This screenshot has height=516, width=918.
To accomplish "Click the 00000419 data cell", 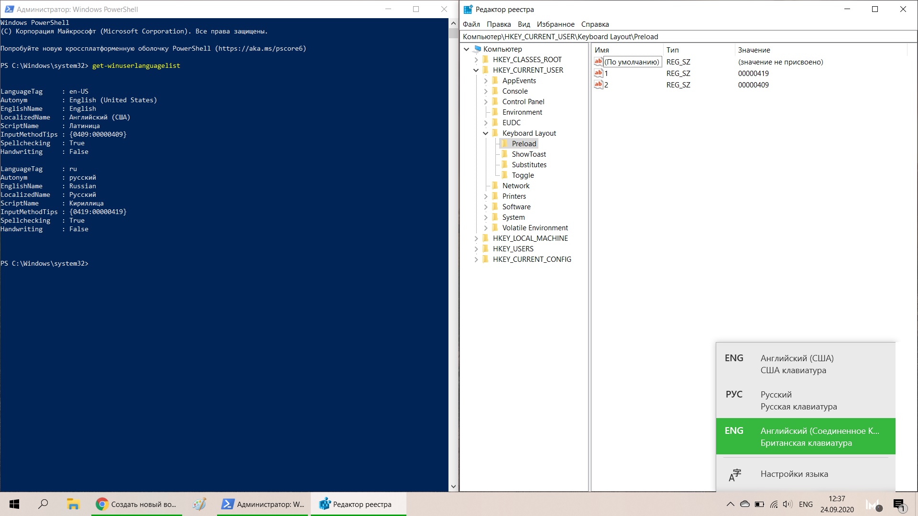I will click(x=753, y=74).
